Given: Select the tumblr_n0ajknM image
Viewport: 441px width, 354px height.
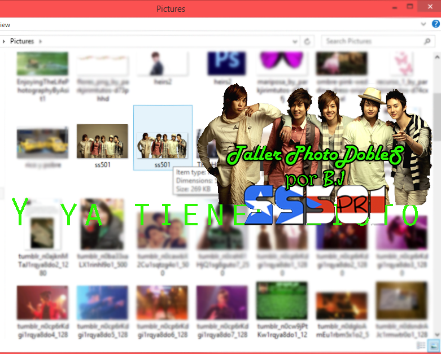Looking at the screenshot, I should (42, 237).
